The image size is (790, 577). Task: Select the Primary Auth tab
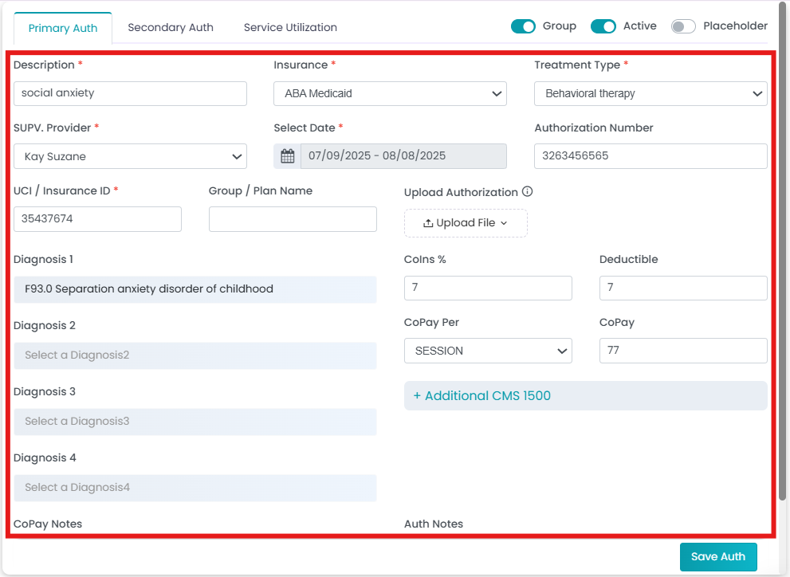[x=63, y=28]
